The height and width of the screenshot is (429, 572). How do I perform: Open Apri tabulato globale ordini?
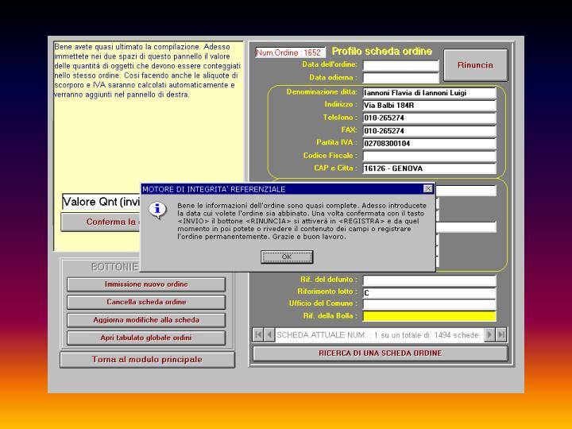tap(146, 338)
